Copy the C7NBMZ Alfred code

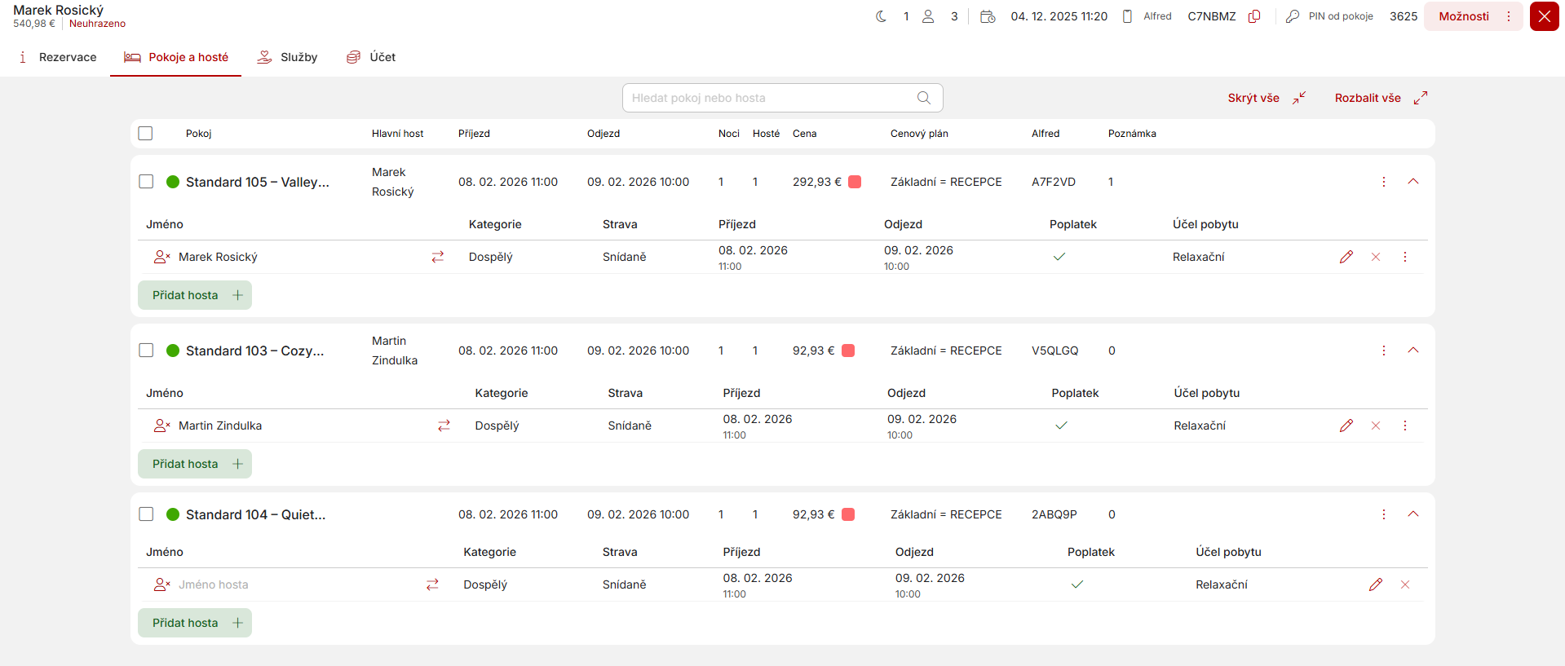point(1254,16)
